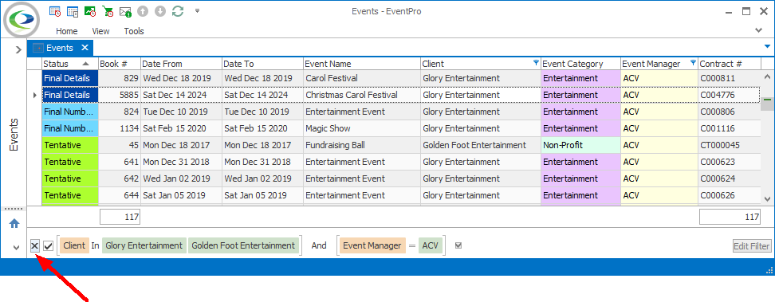The image size is (775, 302).
Task: Click the Home icon in left sidebar
Action: (x=14, y=223)
